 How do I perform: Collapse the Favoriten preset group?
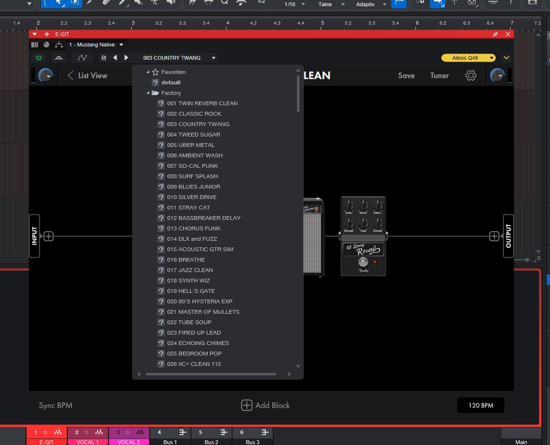tap(148, 72)
